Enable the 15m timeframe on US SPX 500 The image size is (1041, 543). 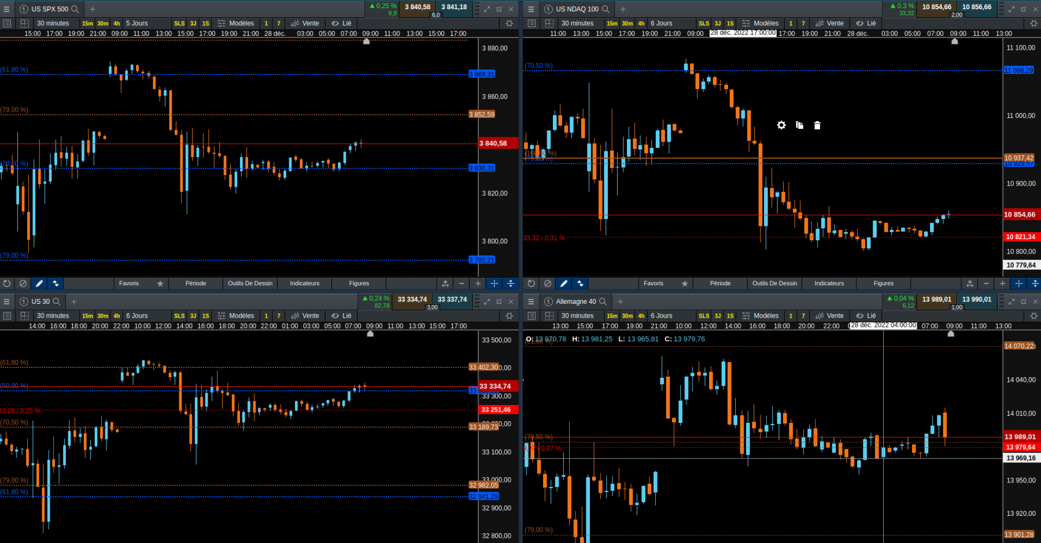(x=87, y=24)
